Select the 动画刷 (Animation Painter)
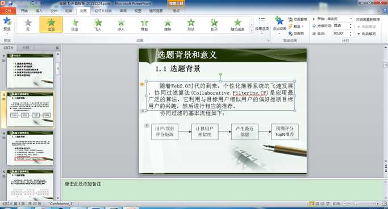 tap(296, 33)
